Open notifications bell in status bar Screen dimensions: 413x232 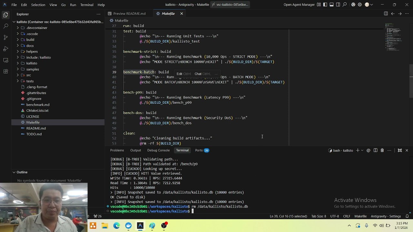[408, 216]
